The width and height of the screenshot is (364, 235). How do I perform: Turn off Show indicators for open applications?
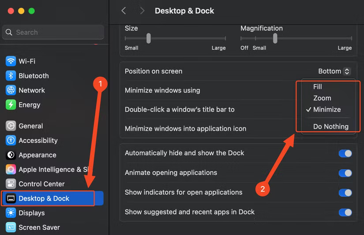[x=345, y=193]
